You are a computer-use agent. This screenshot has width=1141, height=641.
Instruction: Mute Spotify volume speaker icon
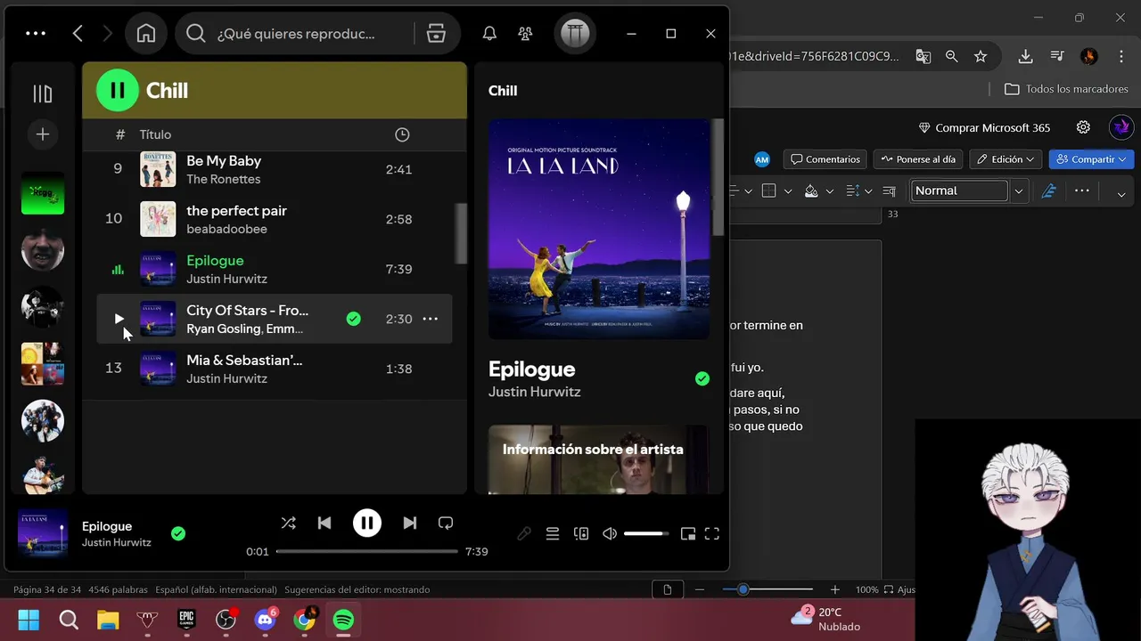(610, 534)
